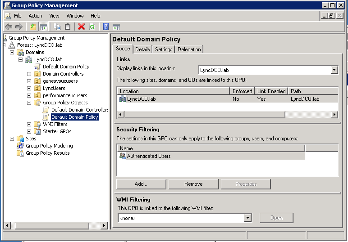This screenshot has width=348, height=242.
Task: Switch to the Details tab
Action: pyautogui.click(x=142, y=49)
